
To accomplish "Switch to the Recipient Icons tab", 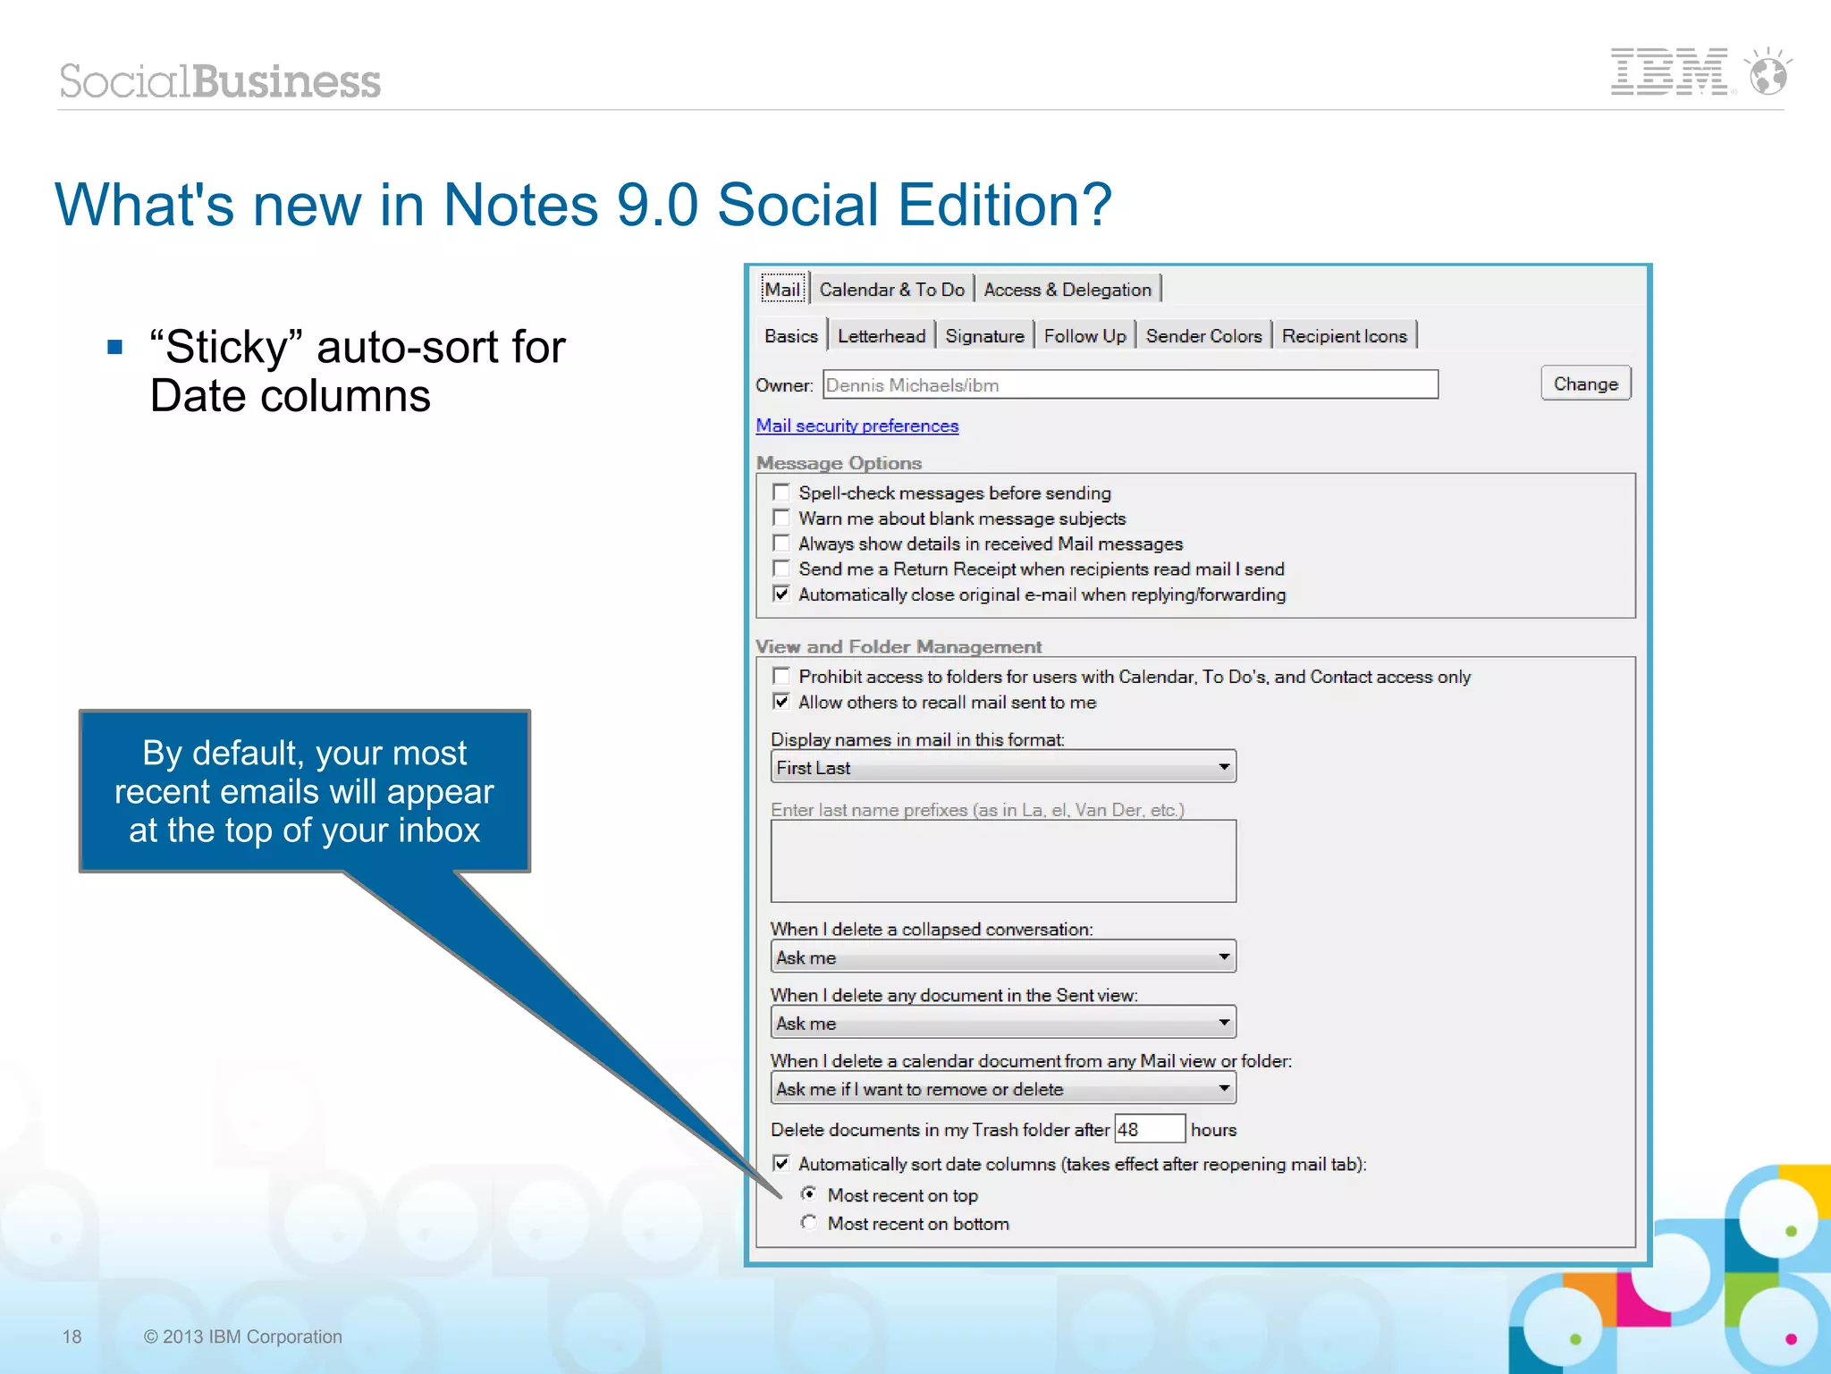I will 1344,336.
